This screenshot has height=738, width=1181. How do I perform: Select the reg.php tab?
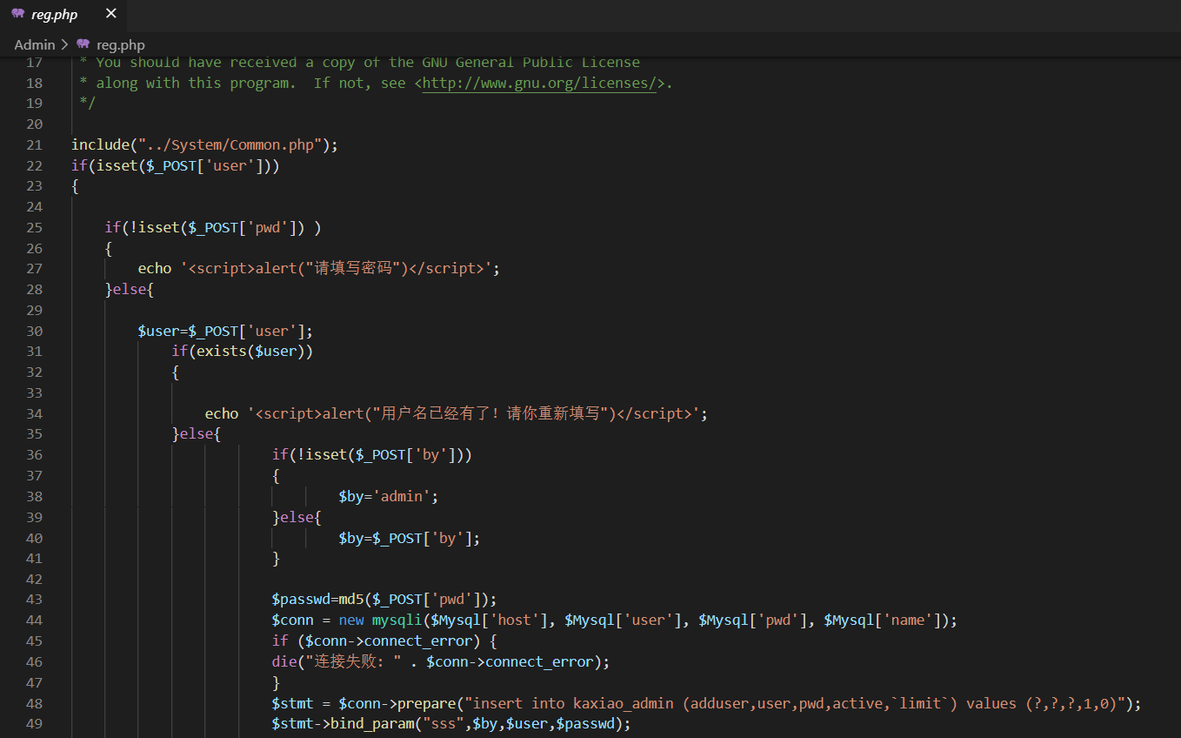[x=52, y=13]
